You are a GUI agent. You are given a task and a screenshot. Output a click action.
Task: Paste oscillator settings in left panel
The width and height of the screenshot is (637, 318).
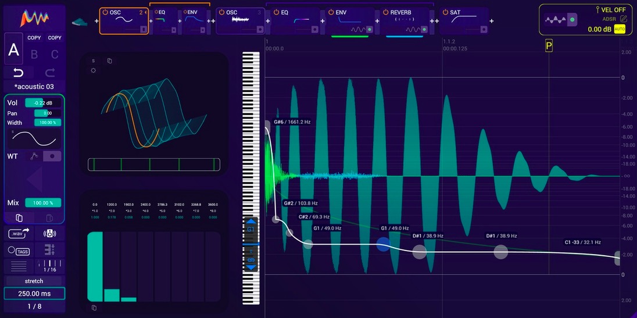49,217
